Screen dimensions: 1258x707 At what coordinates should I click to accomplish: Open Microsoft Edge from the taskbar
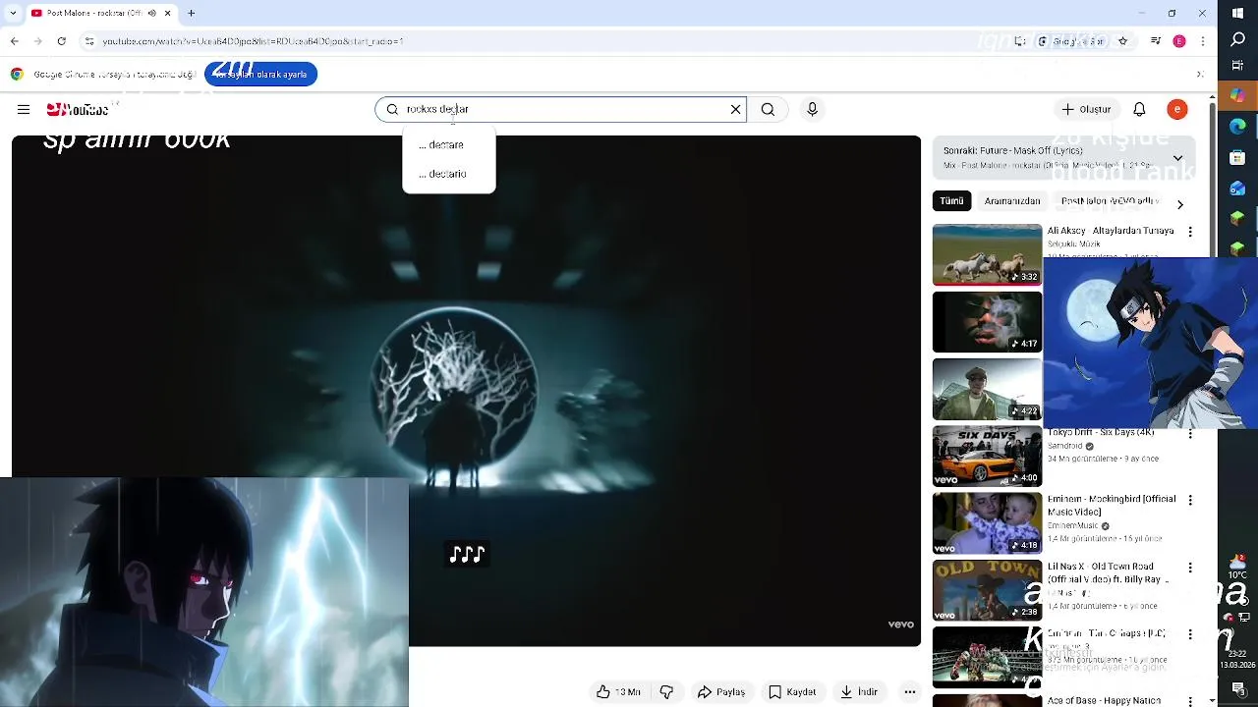[x=1238, y=126]
